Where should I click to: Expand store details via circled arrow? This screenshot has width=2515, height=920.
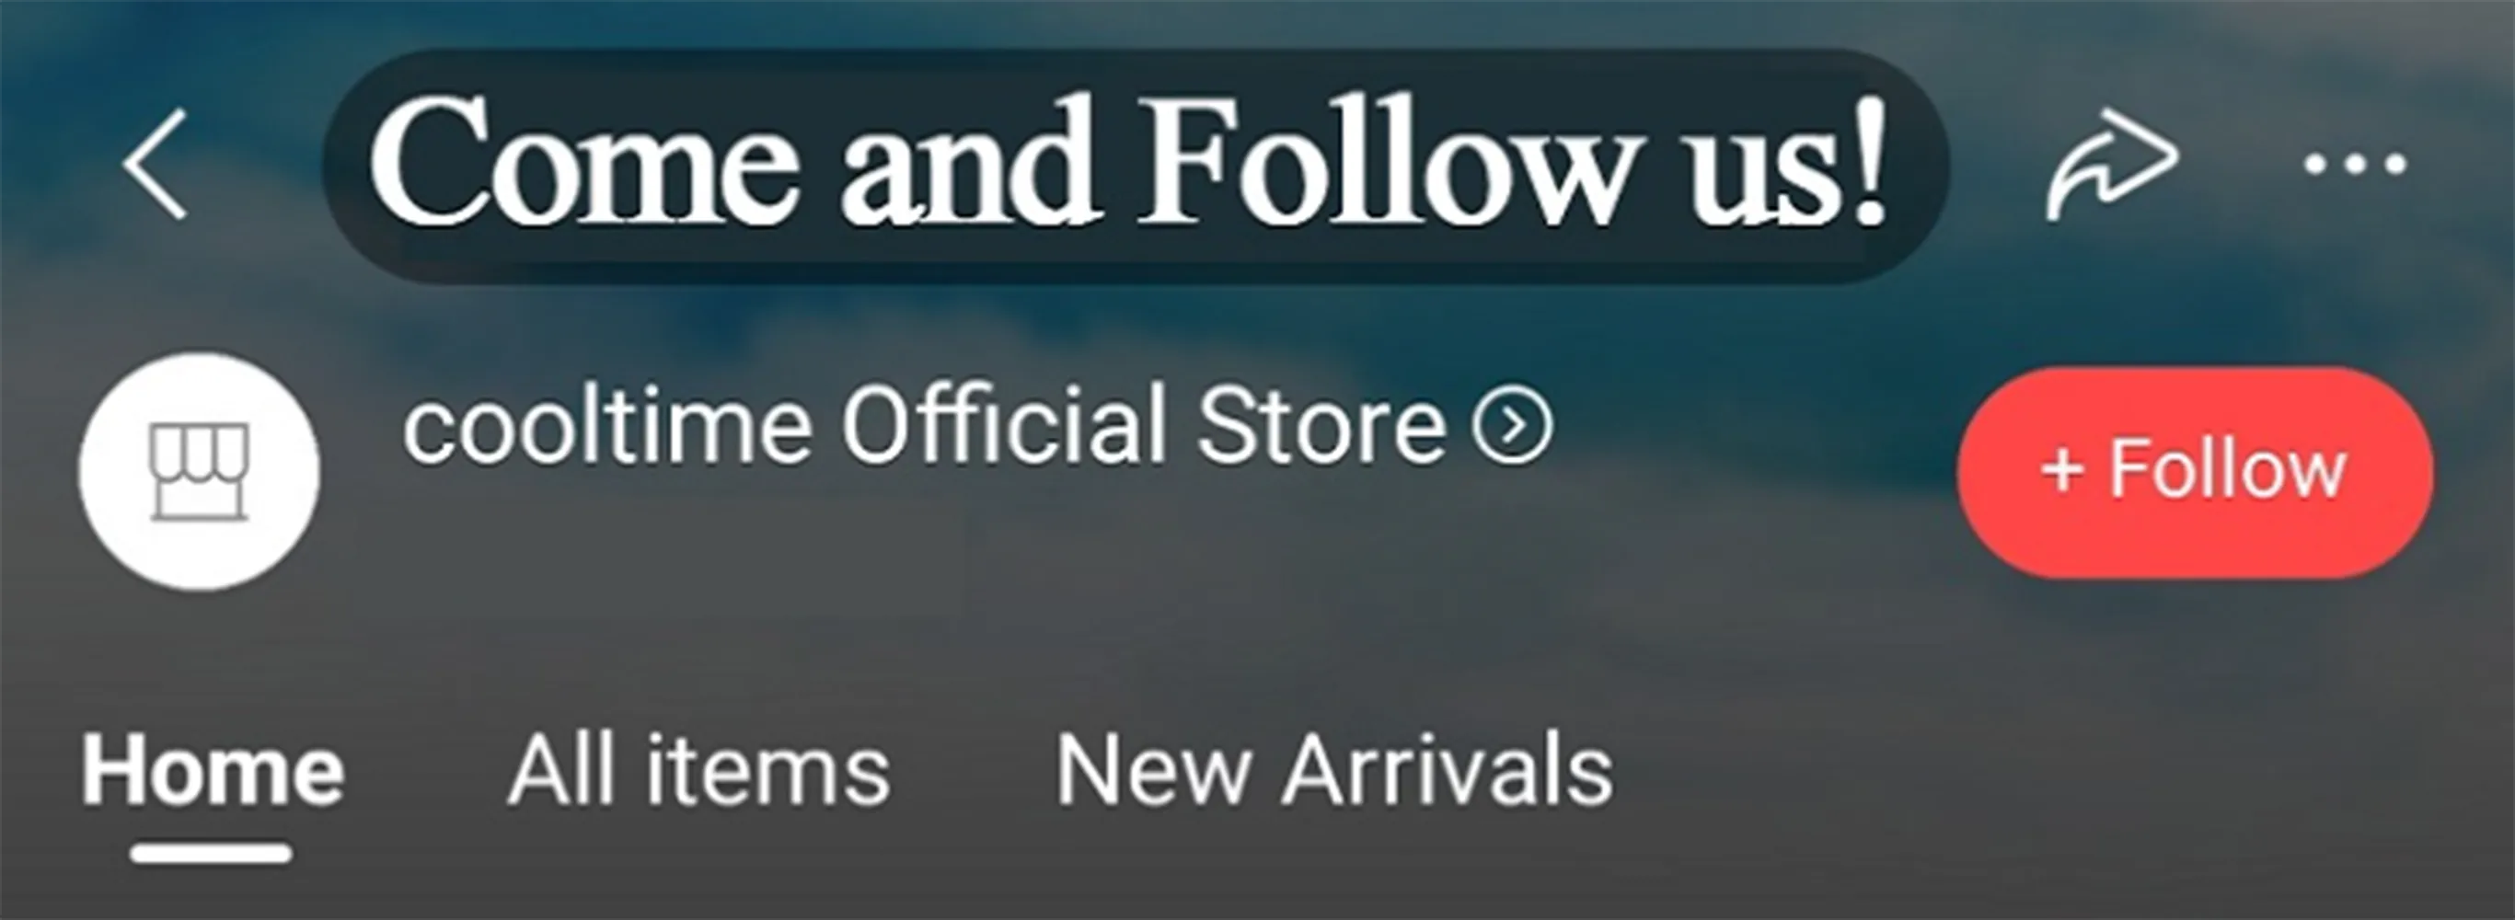[1512, 425]
